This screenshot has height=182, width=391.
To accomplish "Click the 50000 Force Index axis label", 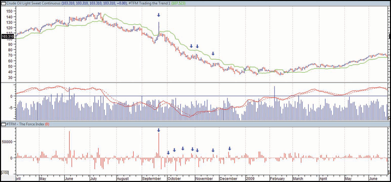I will [8, 142].
